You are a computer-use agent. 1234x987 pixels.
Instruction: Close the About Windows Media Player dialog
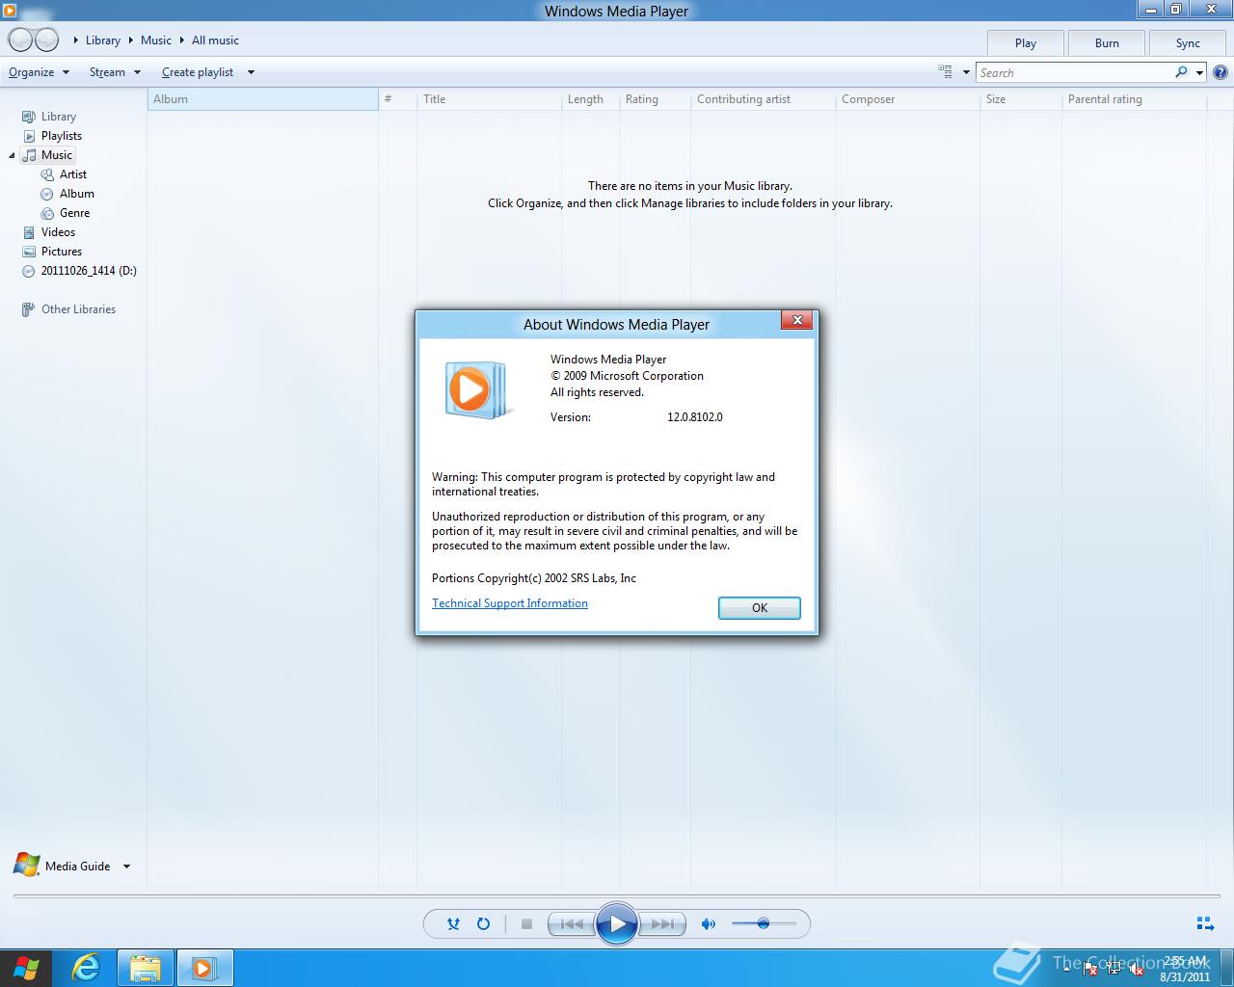point(796,320)
